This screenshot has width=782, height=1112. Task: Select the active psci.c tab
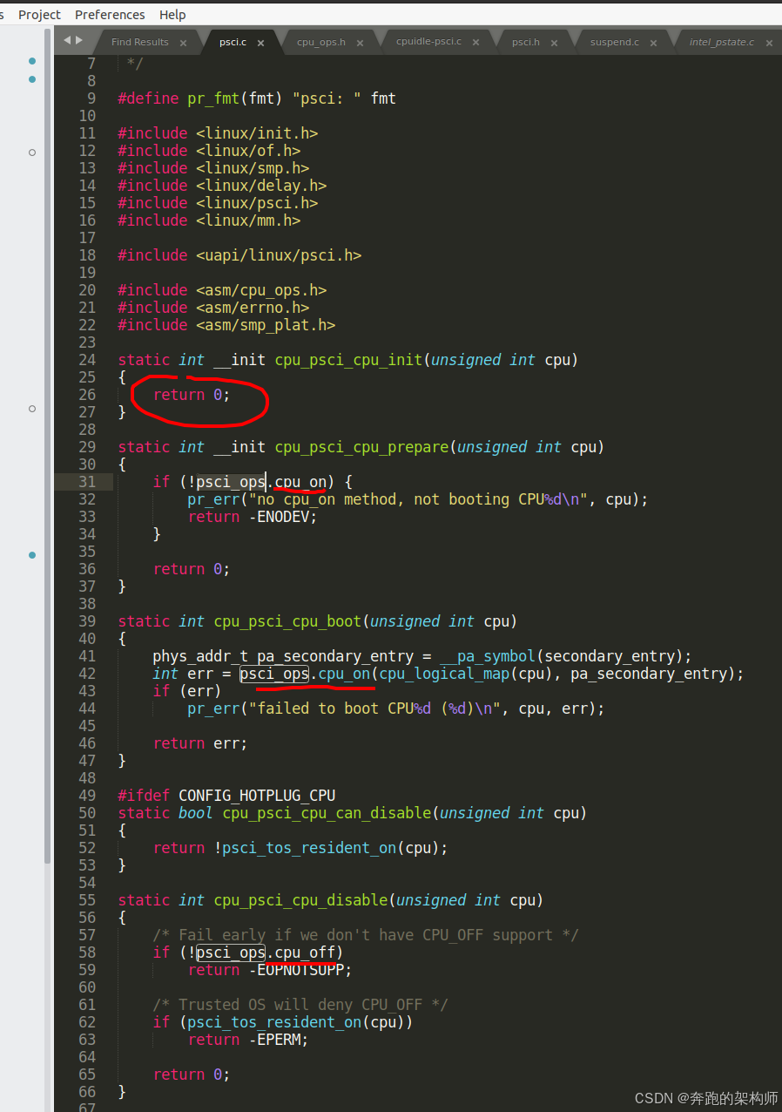(x=233, y=42)
